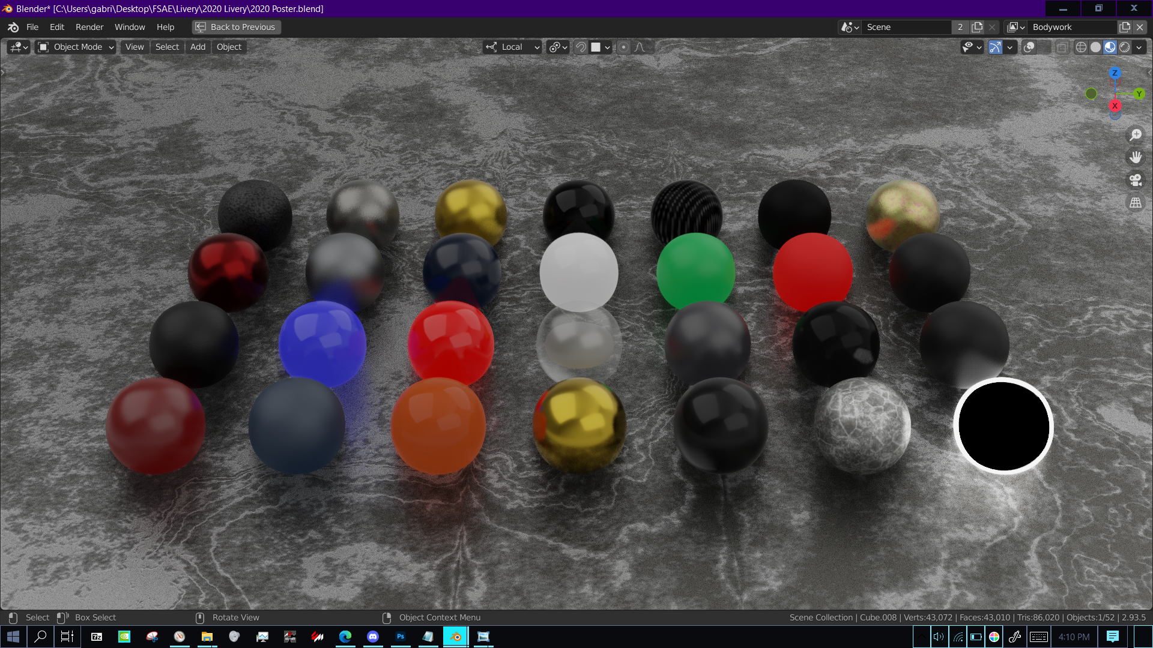Open Windows search
The width and height of the screenshot is (1153, 648).
pos(40,637)
